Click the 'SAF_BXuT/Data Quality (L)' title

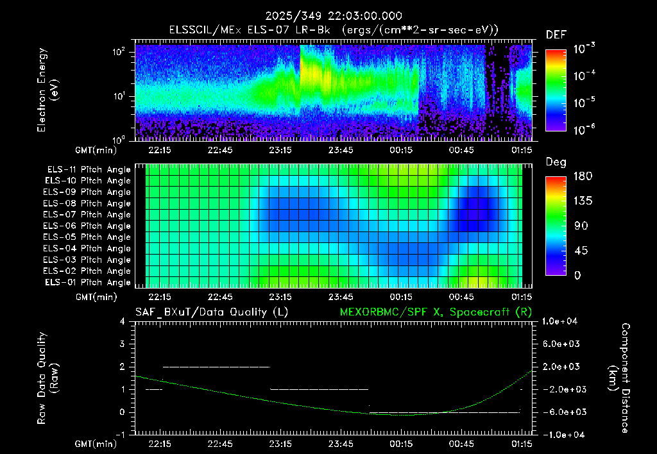tap(212, 312)
